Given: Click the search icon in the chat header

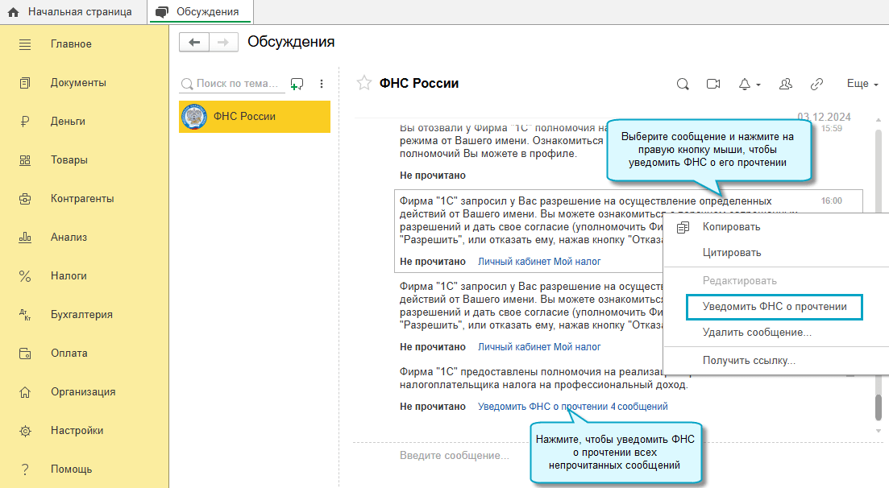Looking at the screenshot, I should click(683, 84).
